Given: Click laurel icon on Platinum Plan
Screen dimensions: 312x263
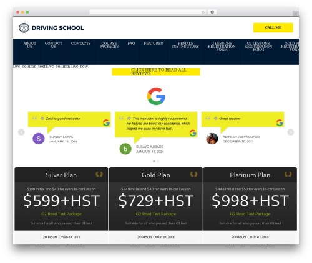Looking at the screenshot, I should coord(288,174).
